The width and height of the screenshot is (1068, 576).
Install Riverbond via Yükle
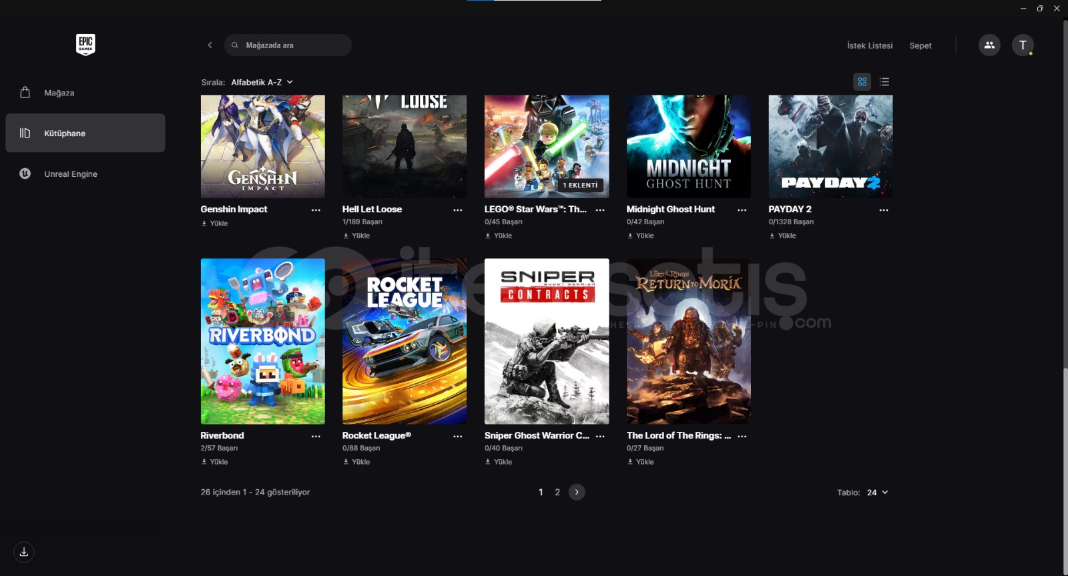point(215,462)
